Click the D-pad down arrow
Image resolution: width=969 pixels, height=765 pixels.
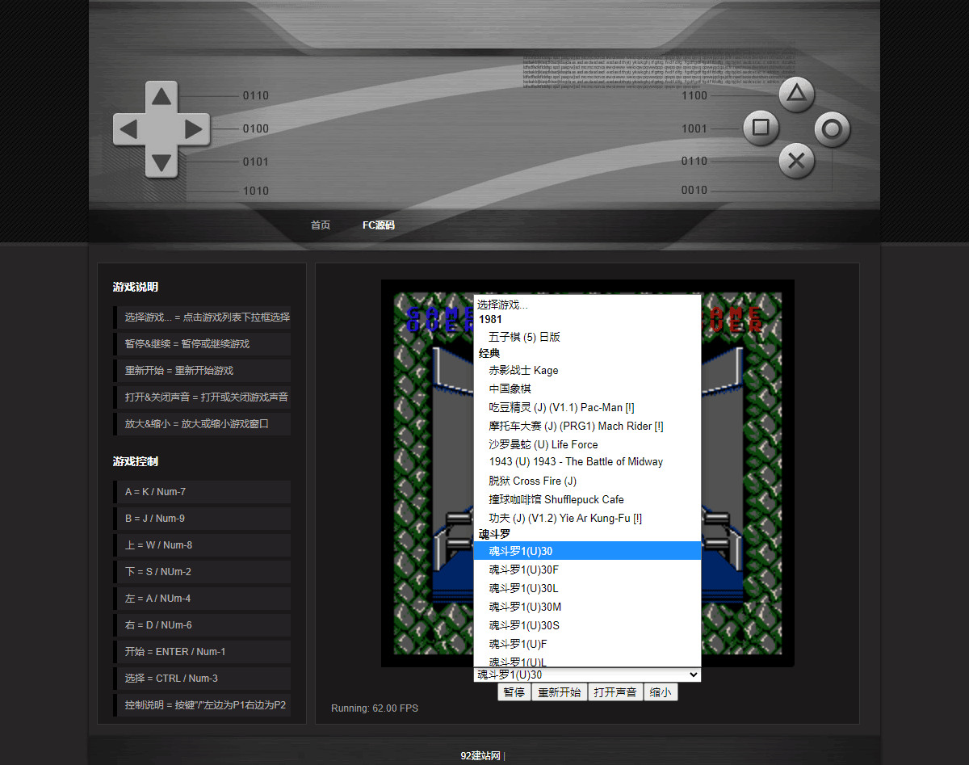pyautogui.click(x=161, y=162)
